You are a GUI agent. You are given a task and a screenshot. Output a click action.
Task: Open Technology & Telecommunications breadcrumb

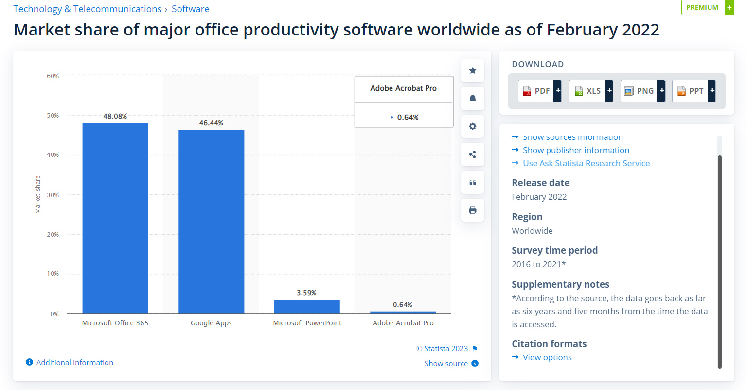(88, 9)
